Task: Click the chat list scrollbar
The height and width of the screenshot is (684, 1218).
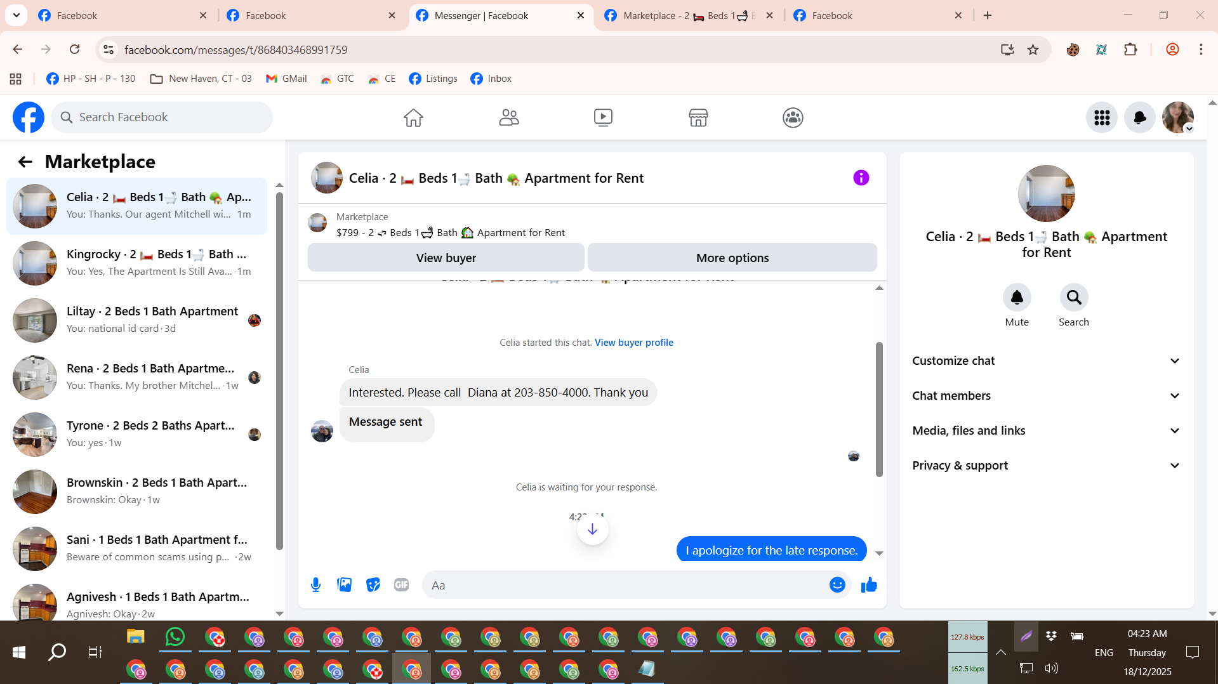Action: [x=279, y=370]
